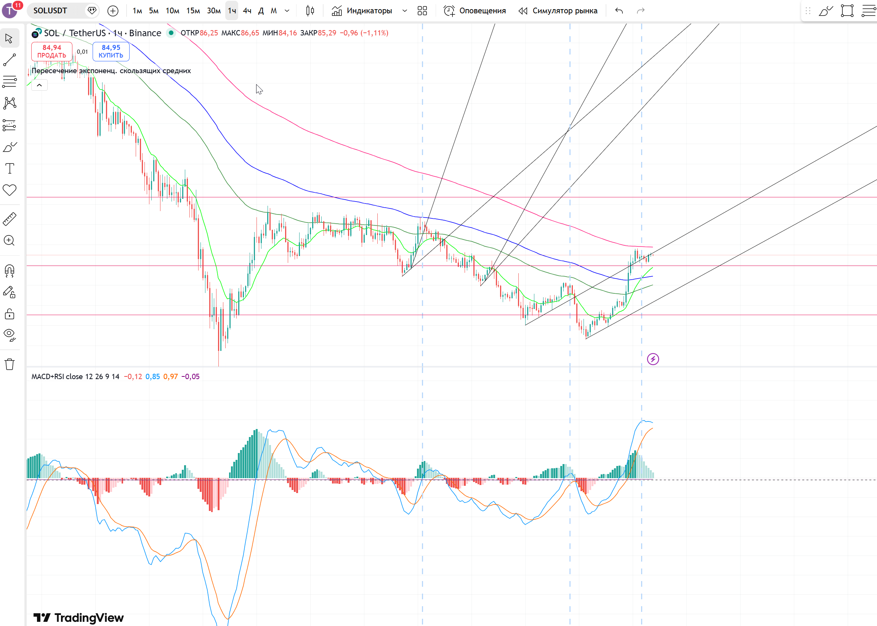Open the candlestick chart style selector
Screen dimensions: 877x626
[310, 11]
